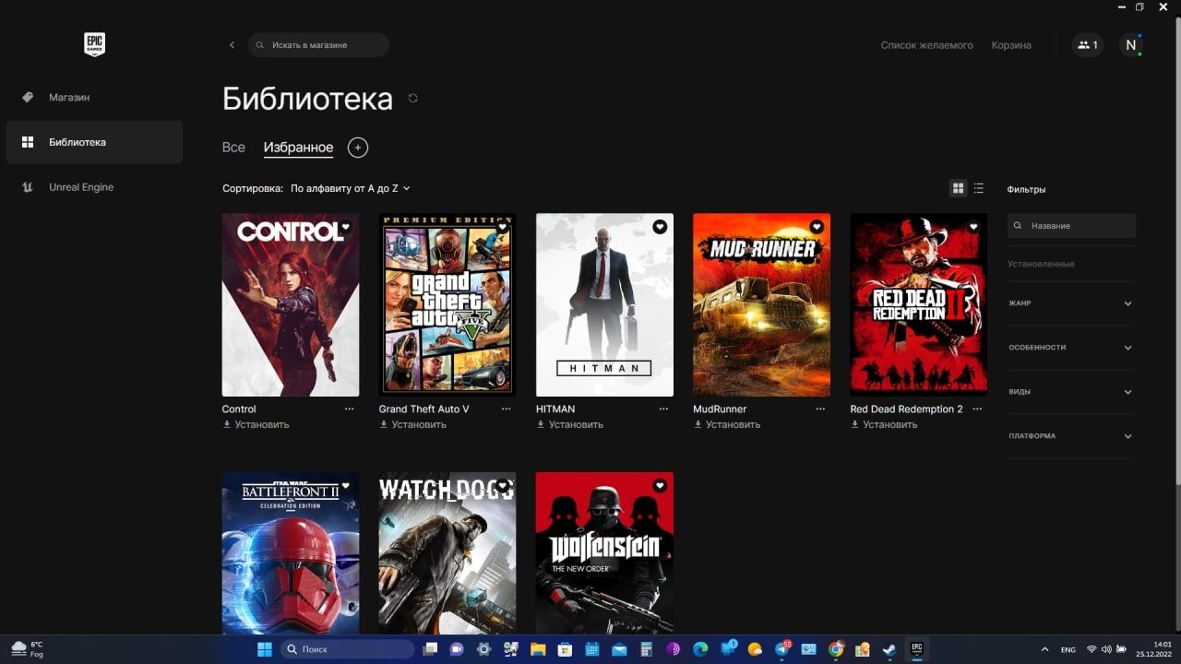
Task: Open the Watch Dogs cover thumbnail
Action: pyautogui.click(x=447, y=553)
